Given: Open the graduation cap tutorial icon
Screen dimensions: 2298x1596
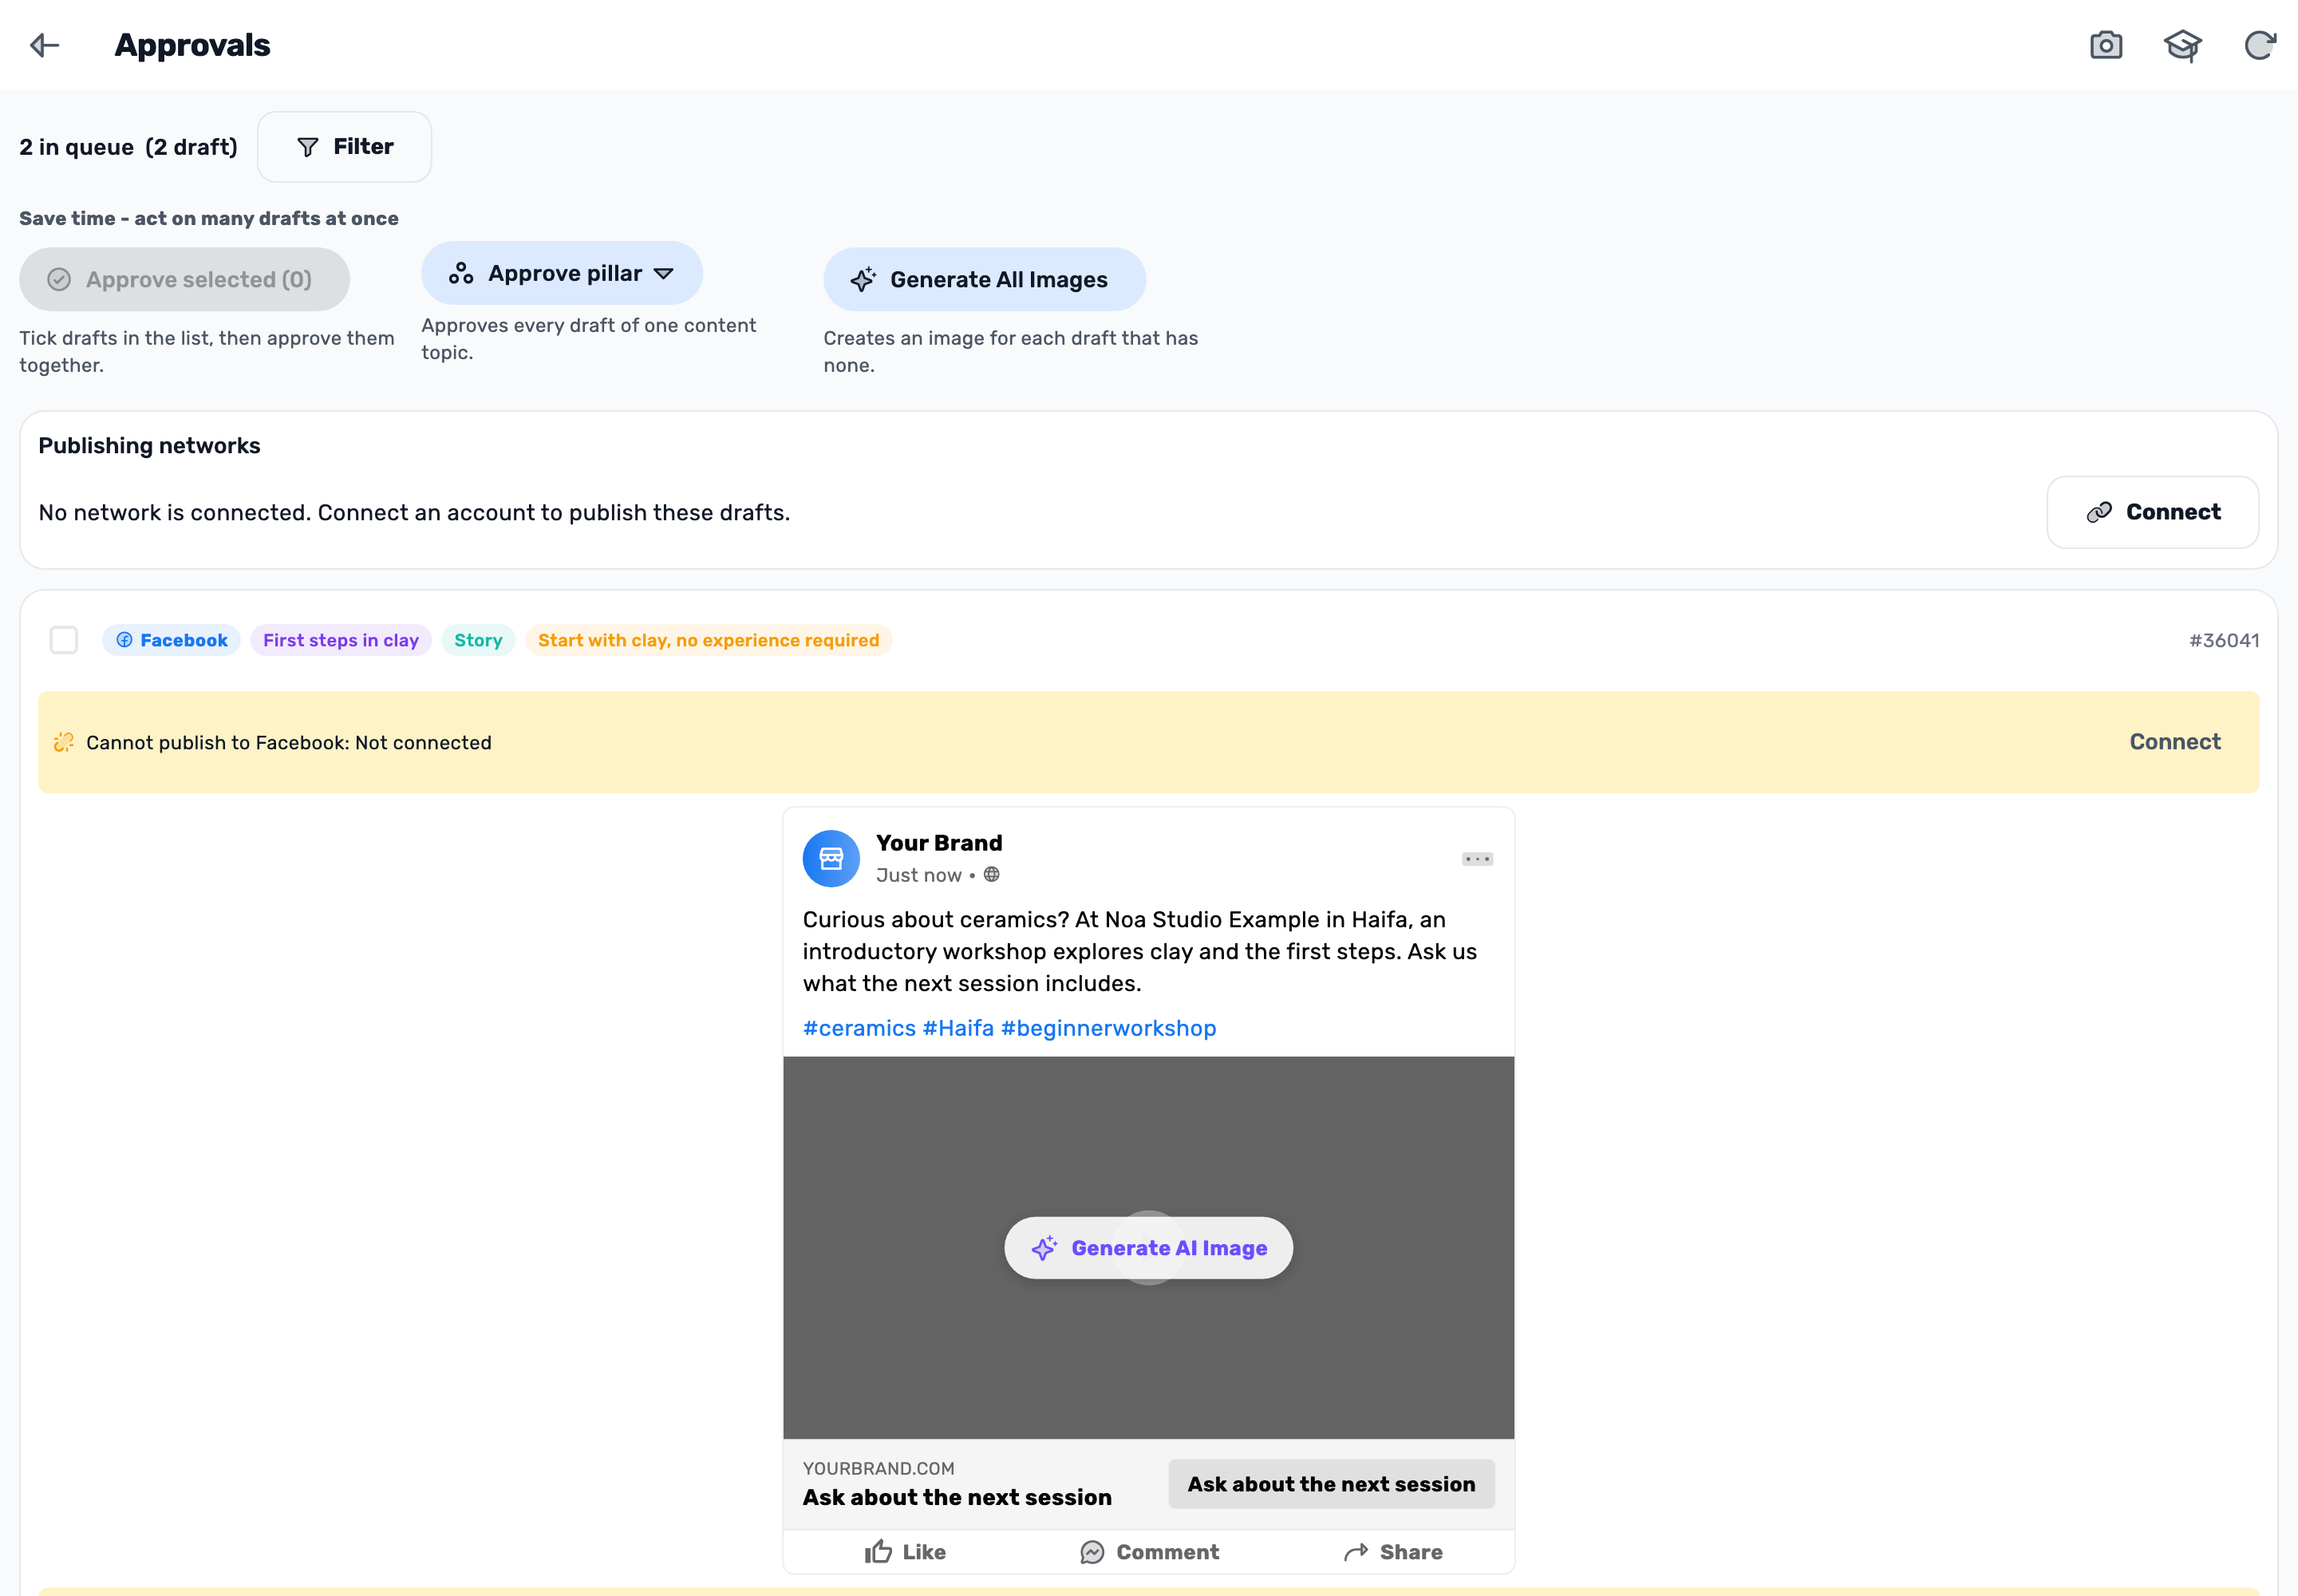Looking at the screenshot, I should point(2183,45).
